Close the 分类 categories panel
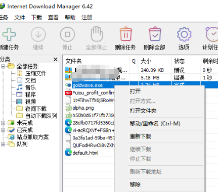 [x=56, y=59]
